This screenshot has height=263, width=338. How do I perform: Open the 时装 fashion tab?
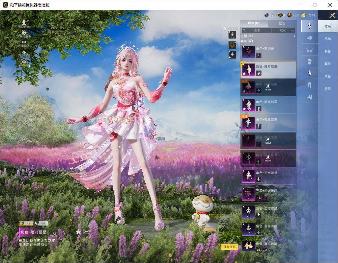[328, 26]
